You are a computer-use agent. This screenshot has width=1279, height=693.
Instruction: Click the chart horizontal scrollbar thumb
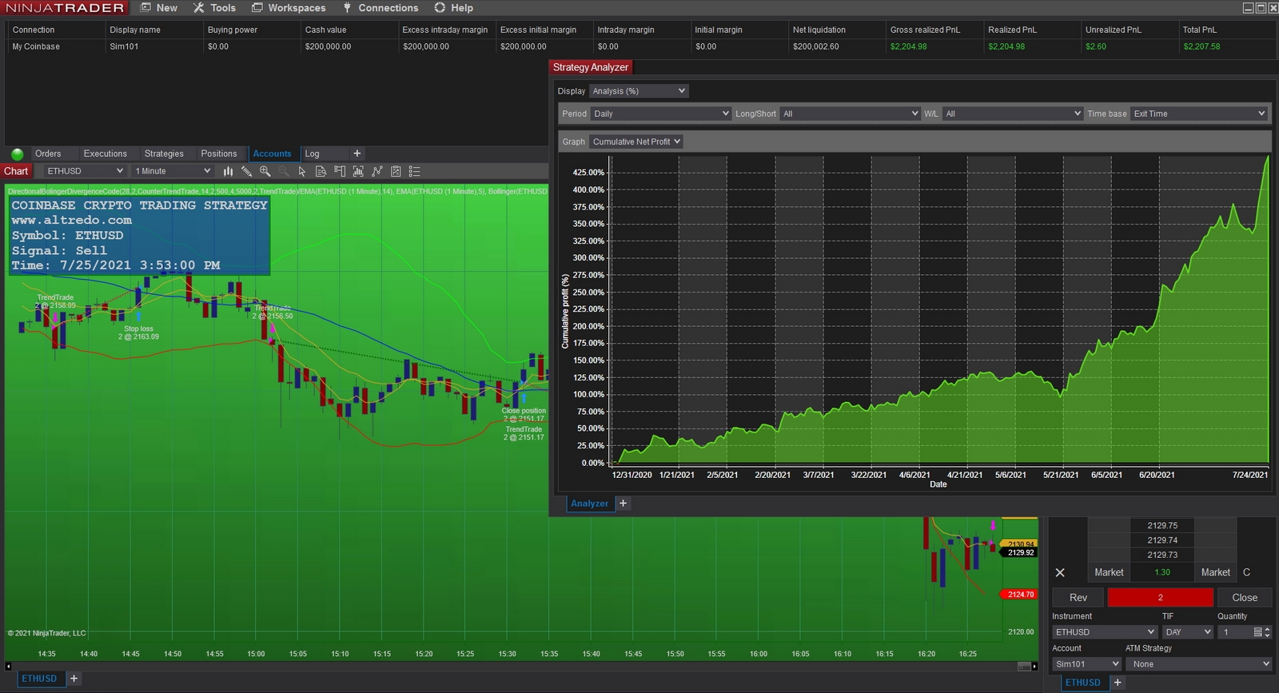(x=1023, y=666)
